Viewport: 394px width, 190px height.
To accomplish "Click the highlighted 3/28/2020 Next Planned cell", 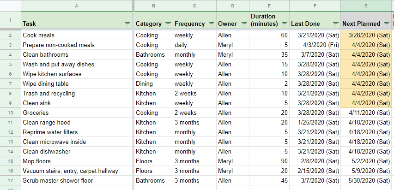I will pyautogui.click(x=366, y=35).
